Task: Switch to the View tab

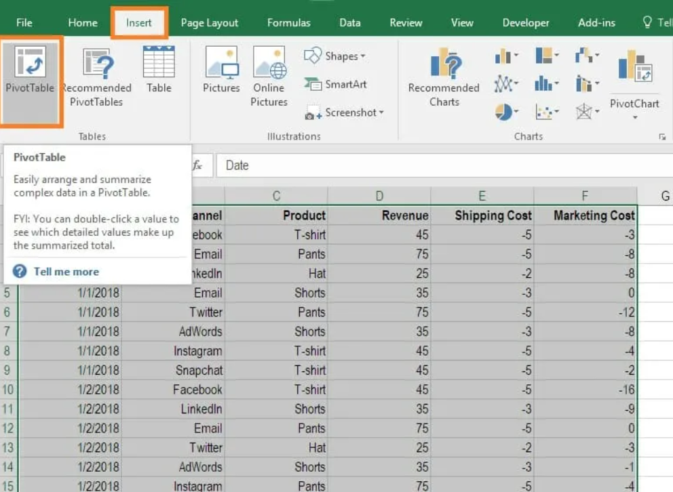Action: point(462,22)
